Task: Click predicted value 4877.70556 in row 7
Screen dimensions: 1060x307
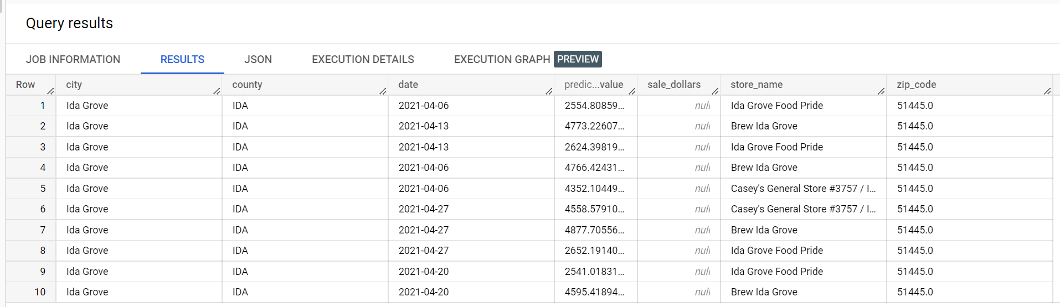Action: 594,230
